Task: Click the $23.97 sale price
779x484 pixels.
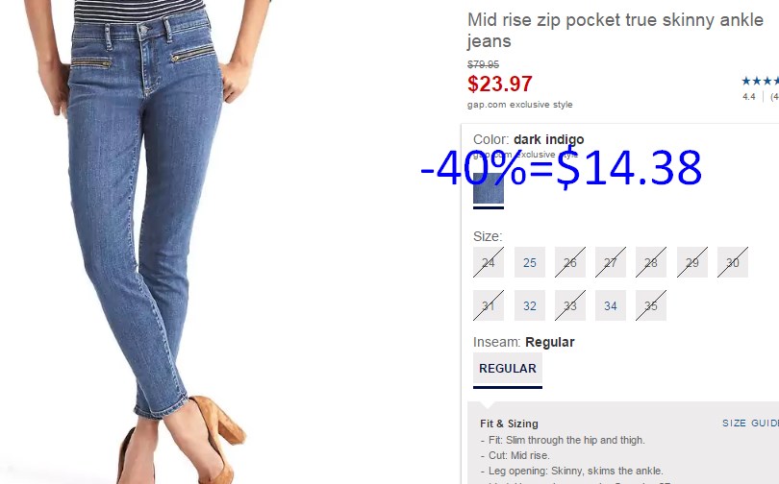Action: coord(500,84)
